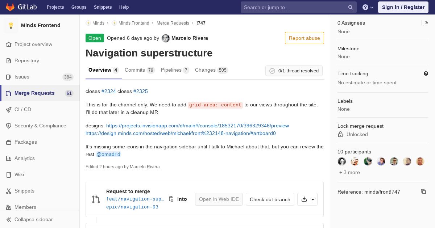Click the thread resolved check-circle icon
This screenshot has width=435, height=228.
272,71
